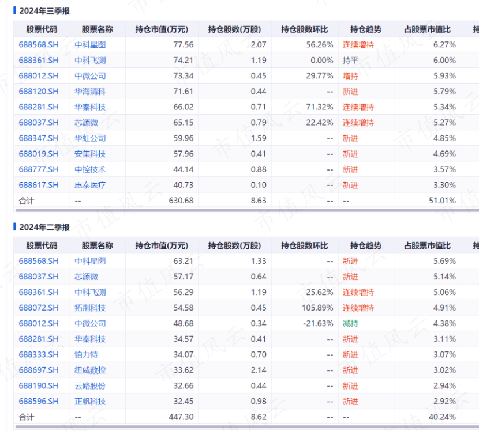Select 中微公司 link in 2024年二季报 table
Viewport: 479px width, 431px height.
[x=90, y=323]
